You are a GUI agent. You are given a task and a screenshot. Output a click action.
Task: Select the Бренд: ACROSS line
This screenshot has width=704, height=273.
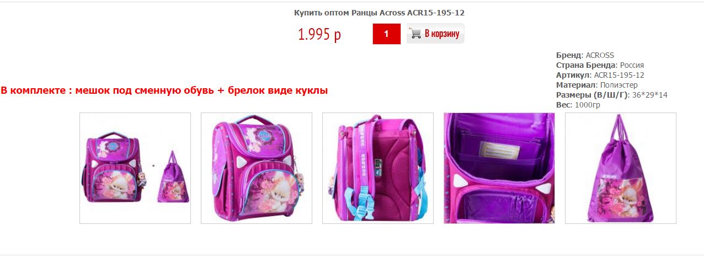[585, 55]
